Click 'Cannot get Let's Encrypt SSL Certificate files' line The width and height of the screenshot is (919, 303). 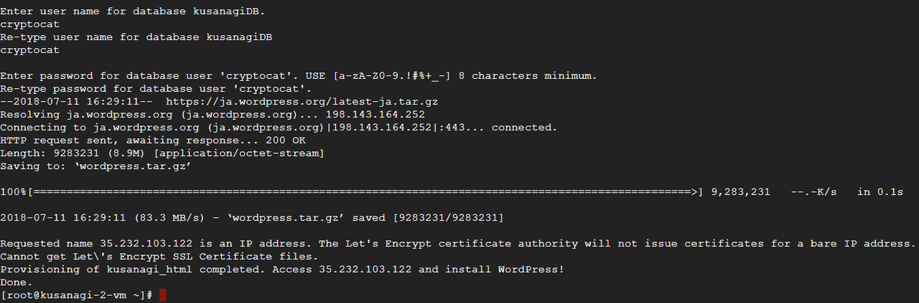[159, 256]
